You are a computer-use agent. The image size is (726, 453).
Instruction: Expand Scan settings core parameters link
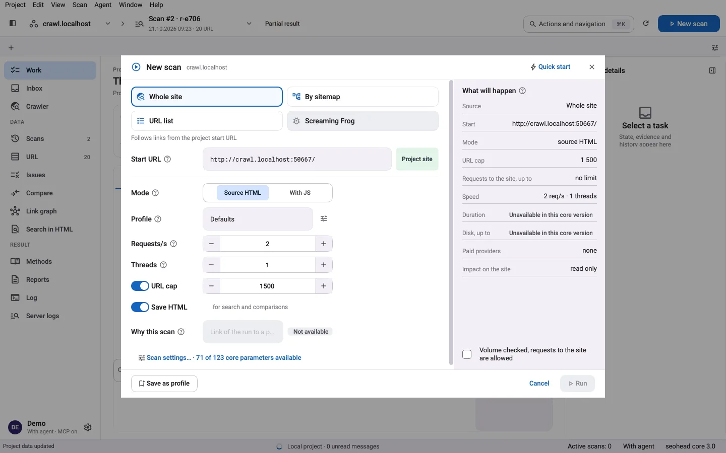click(220, 358)
